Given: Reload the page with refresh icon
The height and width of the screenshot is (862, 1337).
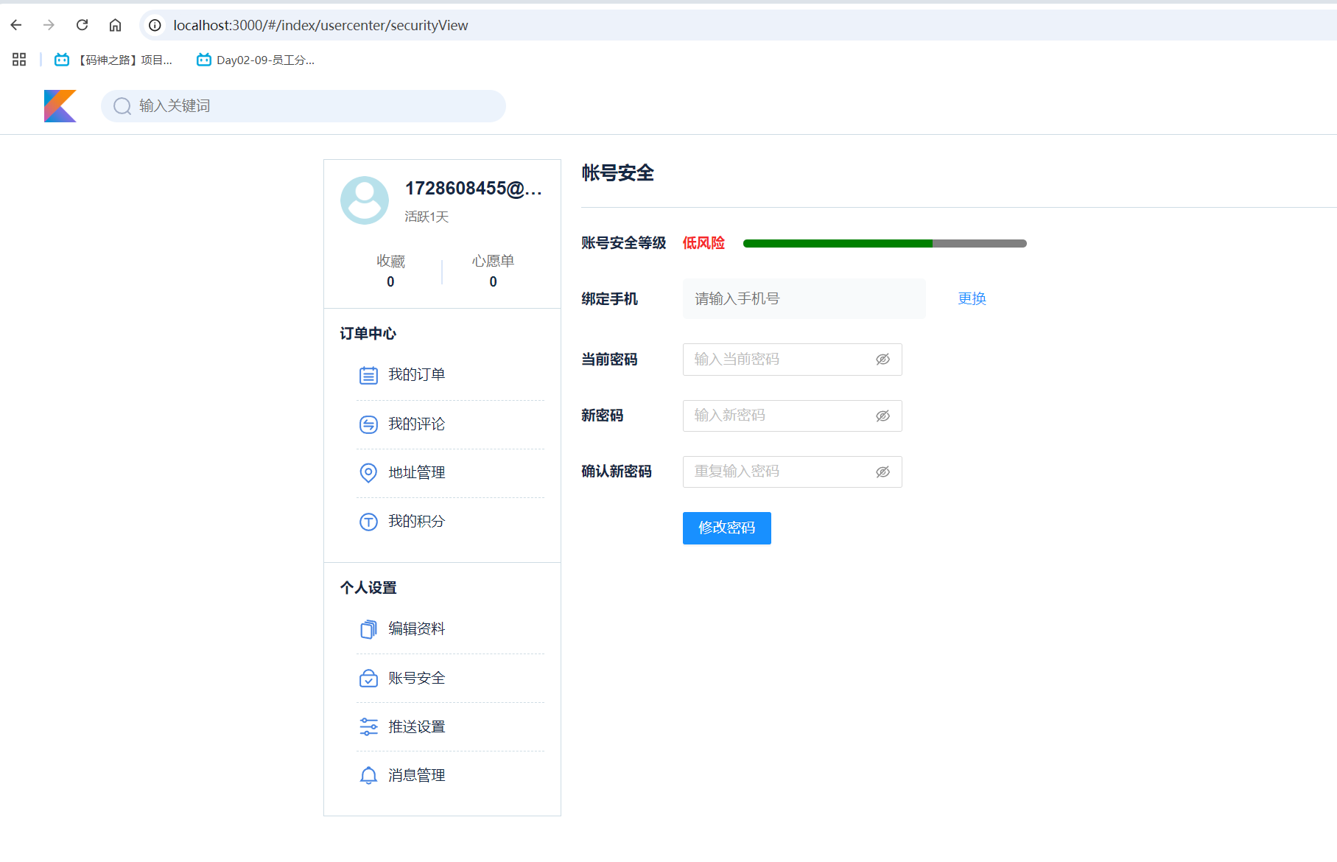Looking at the screenshot, I should [82, 25].
